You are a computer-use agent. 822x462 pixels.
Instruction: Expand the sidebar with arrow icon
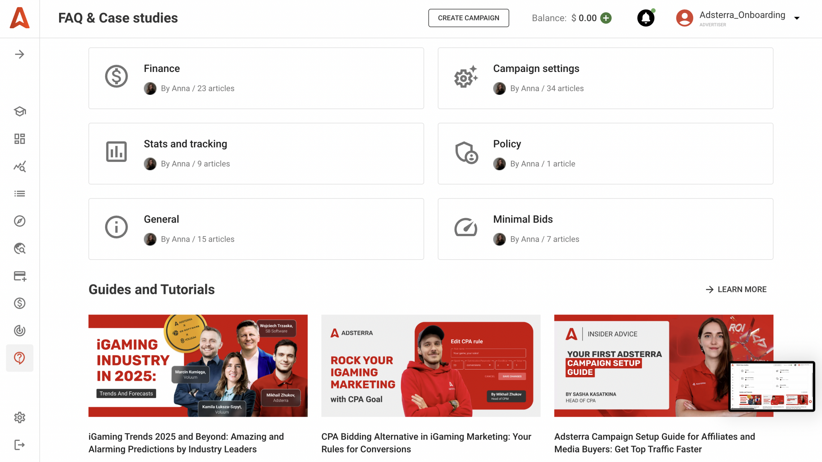(x=20, y=54)
